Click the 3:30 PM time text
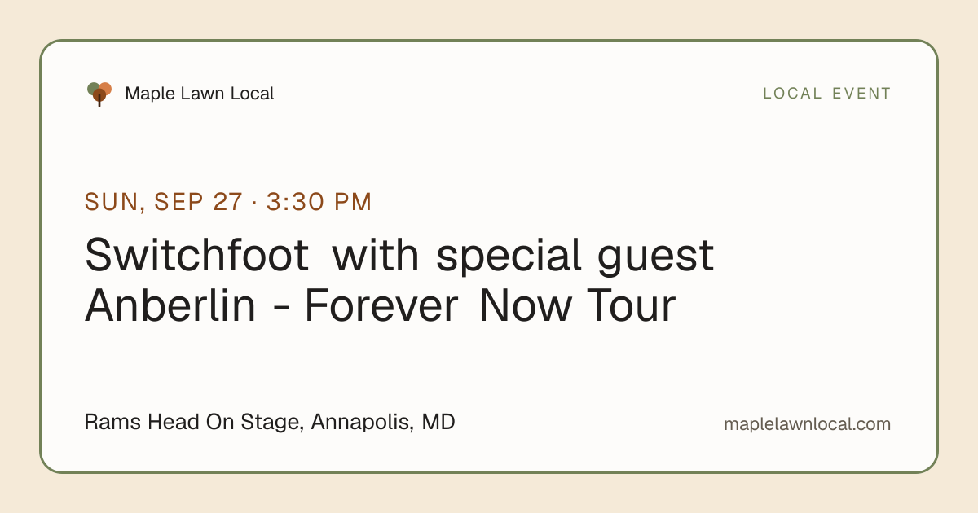Screen dimensions: 978x513 tap(319, 202)
